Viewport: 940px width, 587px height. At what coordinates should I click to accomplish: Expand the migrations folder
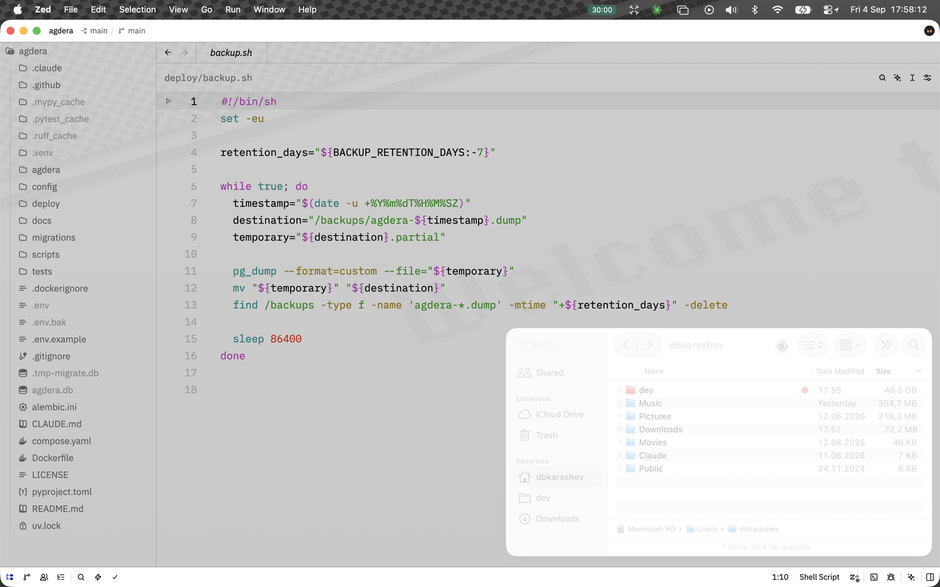point(53,237)
